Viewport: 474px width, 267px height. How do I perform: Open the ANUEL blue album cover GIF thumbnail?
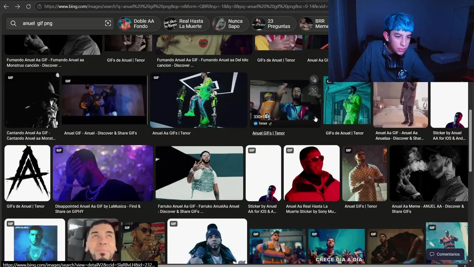pyautogui.click(x=35, y=241)
